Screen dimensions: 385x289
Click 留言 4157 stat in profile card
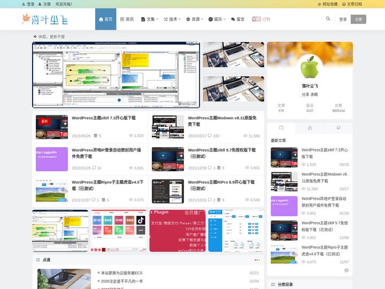point(310,108)
